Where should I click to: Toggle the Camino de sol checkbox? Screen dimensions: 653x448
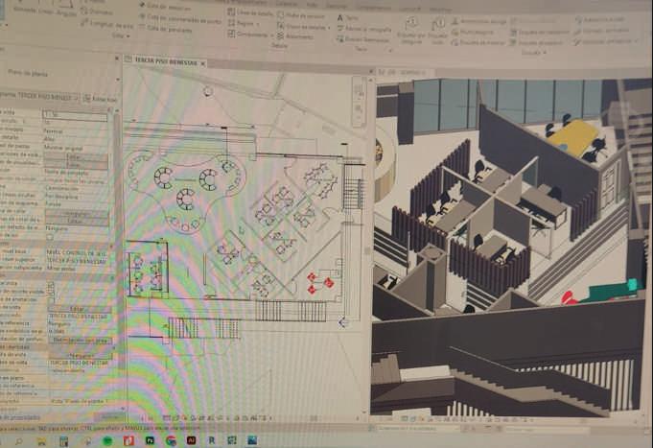(50, 237)
